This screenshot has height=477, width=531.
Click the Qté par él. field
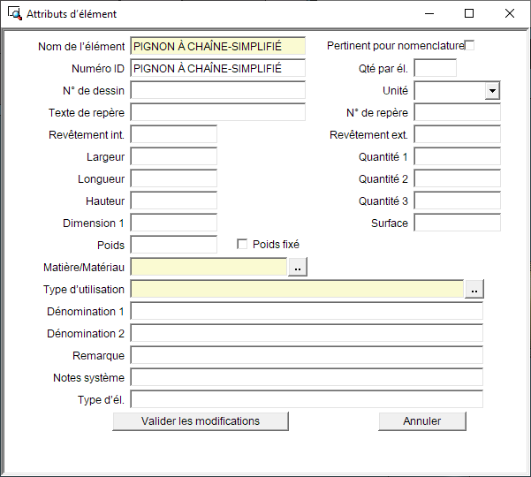coord(435,68)
